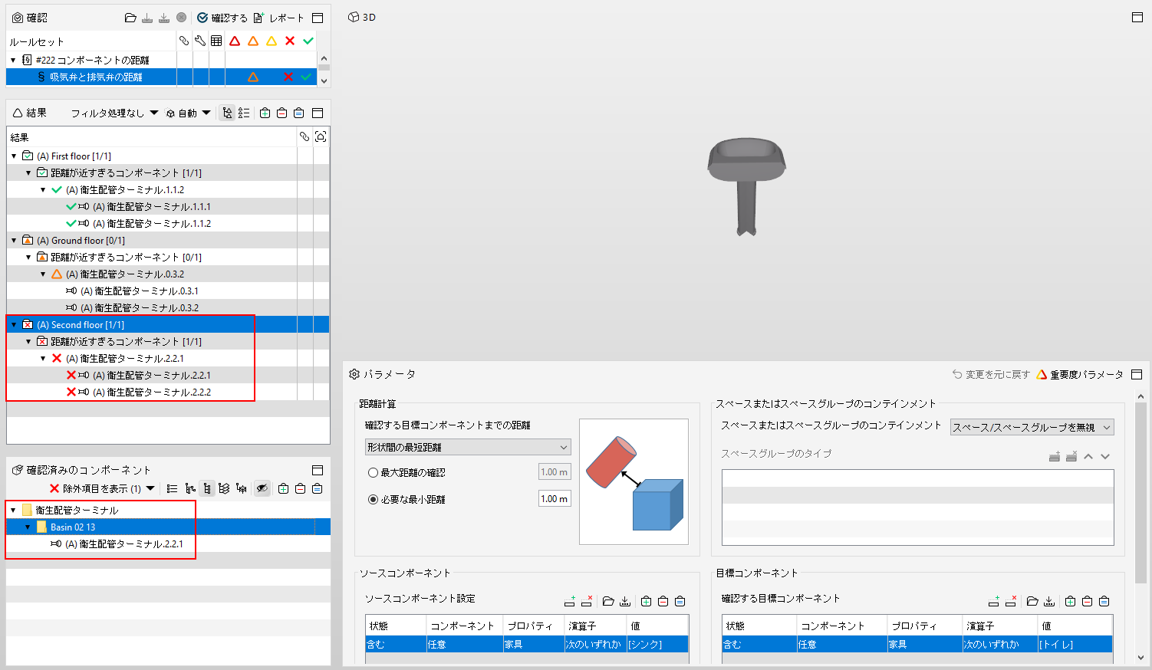This screenshot has width=1152, height=670.
Task: Set results as selection basket (blue equals)
Action: [298, 113]
